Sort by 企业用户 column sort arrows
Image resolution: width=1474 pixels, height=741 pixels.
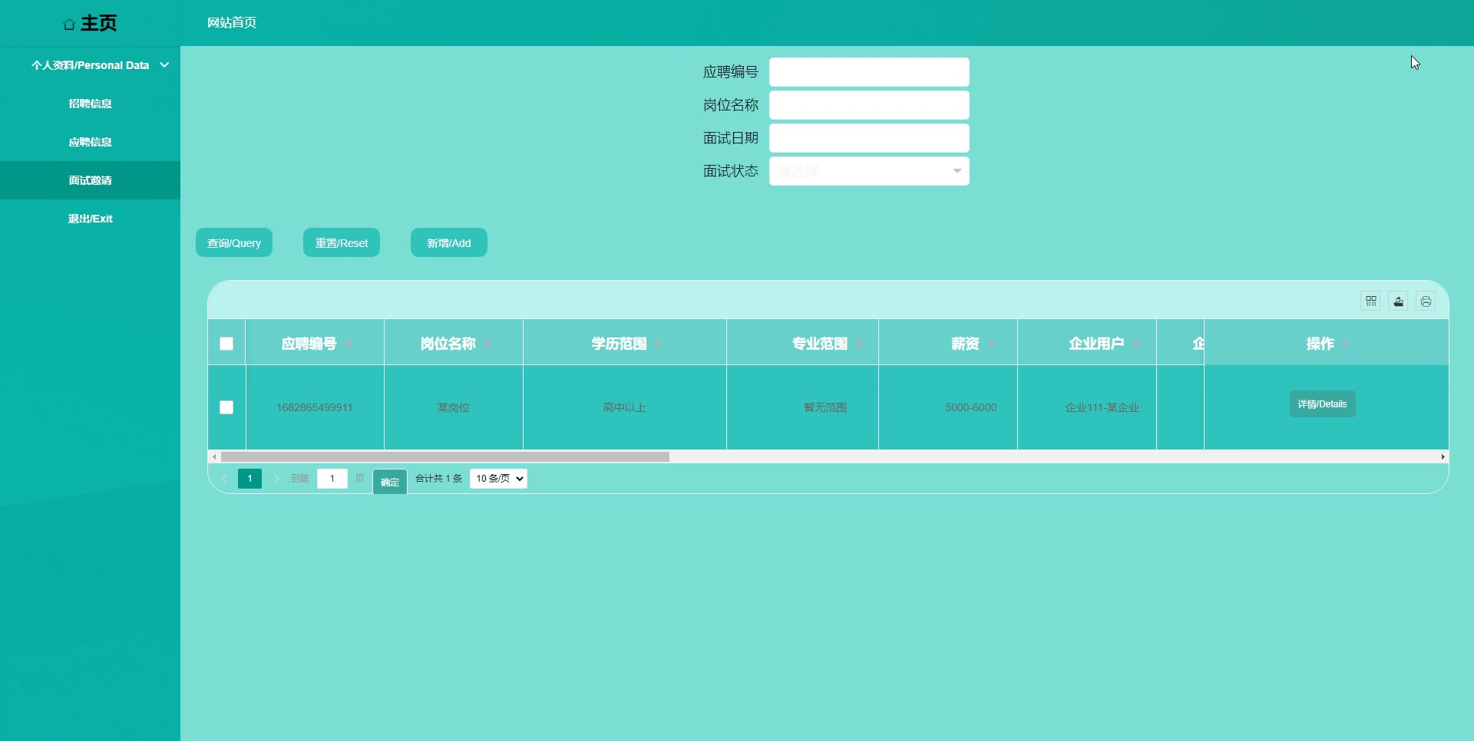pyautogui.click(x=1136, y=344)
